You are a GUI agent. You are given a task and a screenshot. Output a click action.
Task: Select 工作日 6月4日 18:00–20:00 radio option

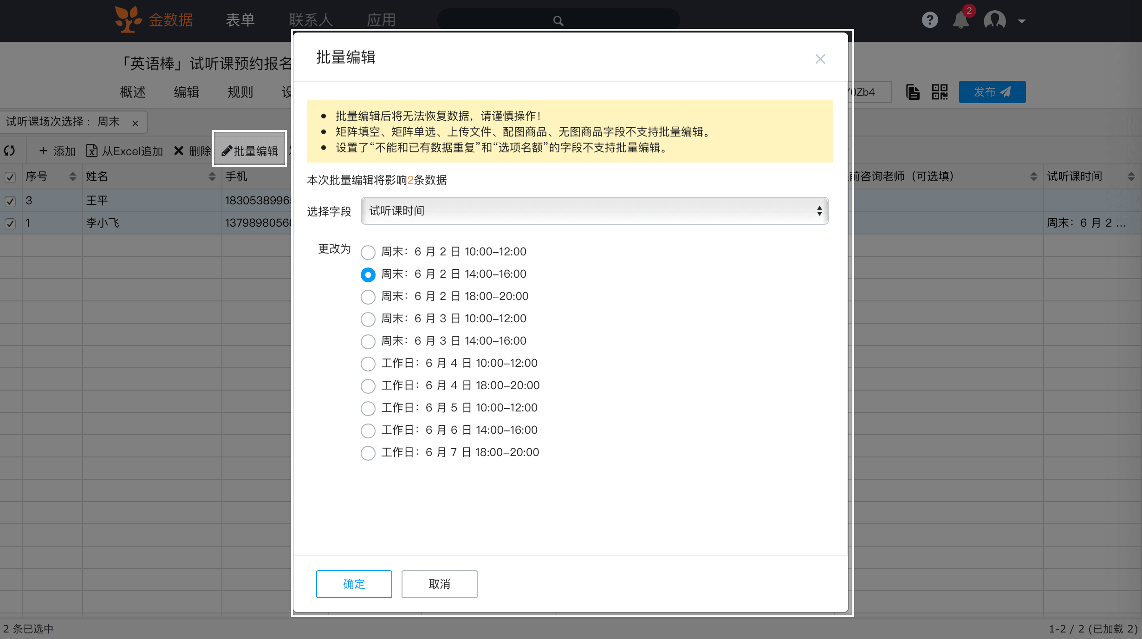pyautogui.click(x=368, y=386)
